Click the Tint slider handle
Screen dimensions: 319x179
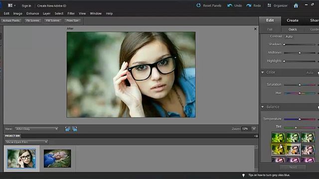pos(296,128)
